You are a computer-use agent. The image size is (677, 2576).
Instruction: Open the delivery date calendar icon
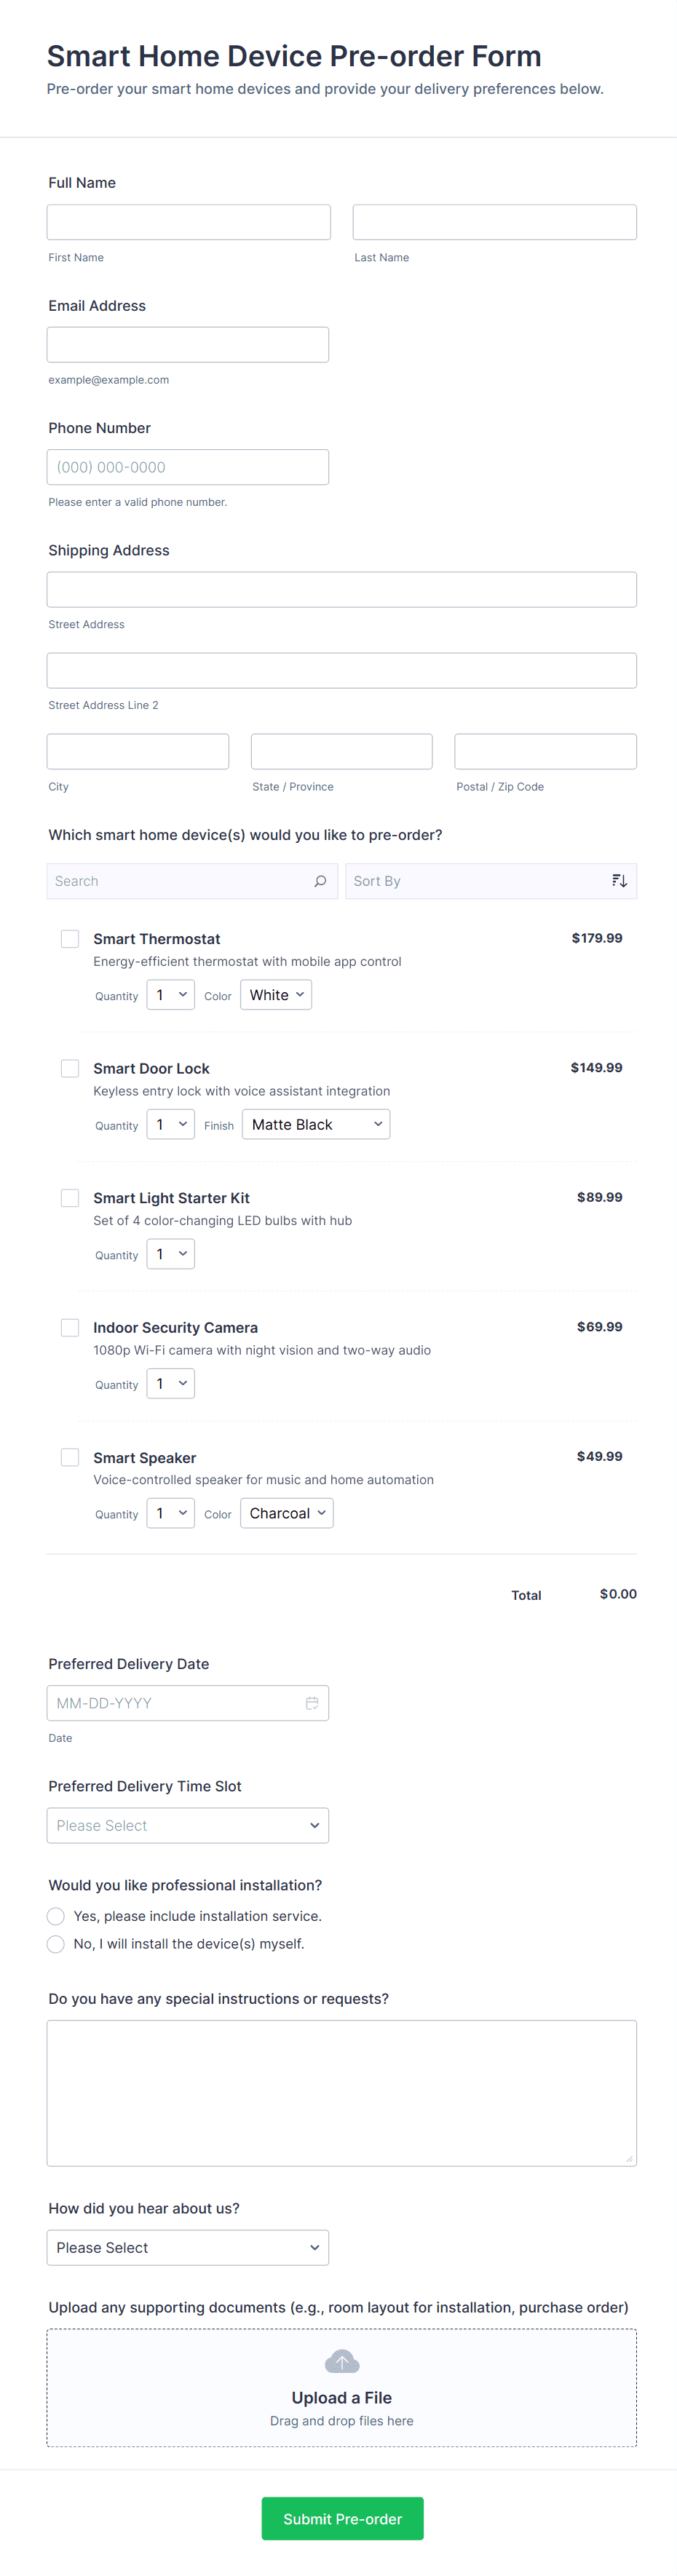click(312, 1703)
